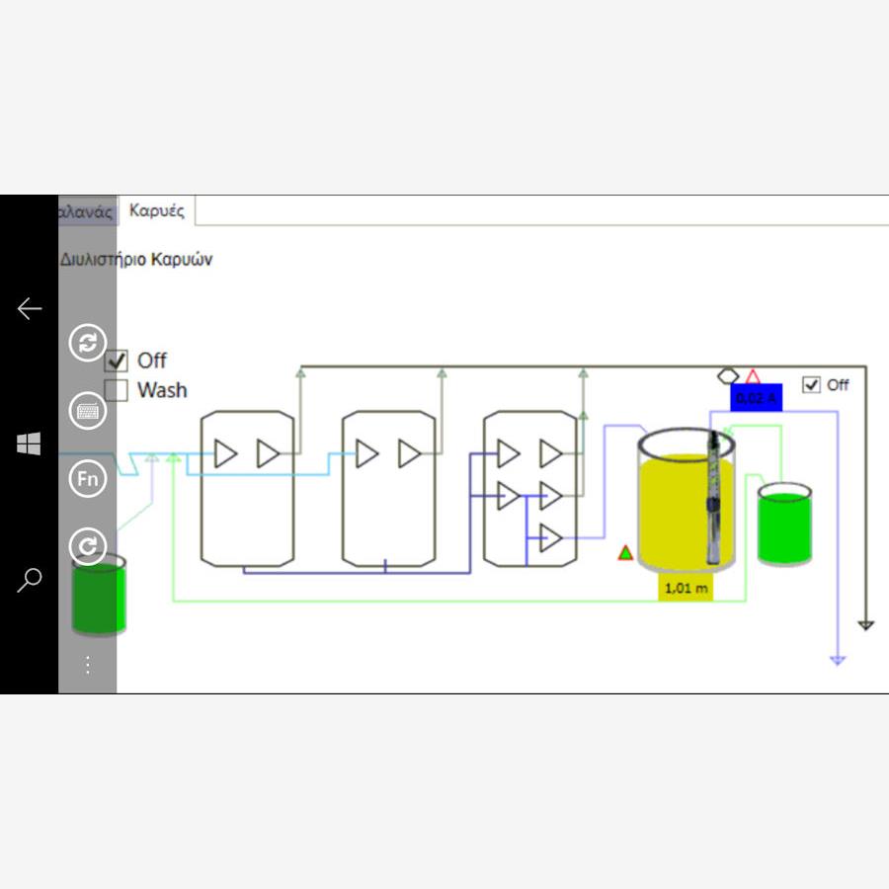Click the hexagon symbol above current reading
Image resolution: width=889 pixels, height=889 pixels.
(x=728, y=375)
